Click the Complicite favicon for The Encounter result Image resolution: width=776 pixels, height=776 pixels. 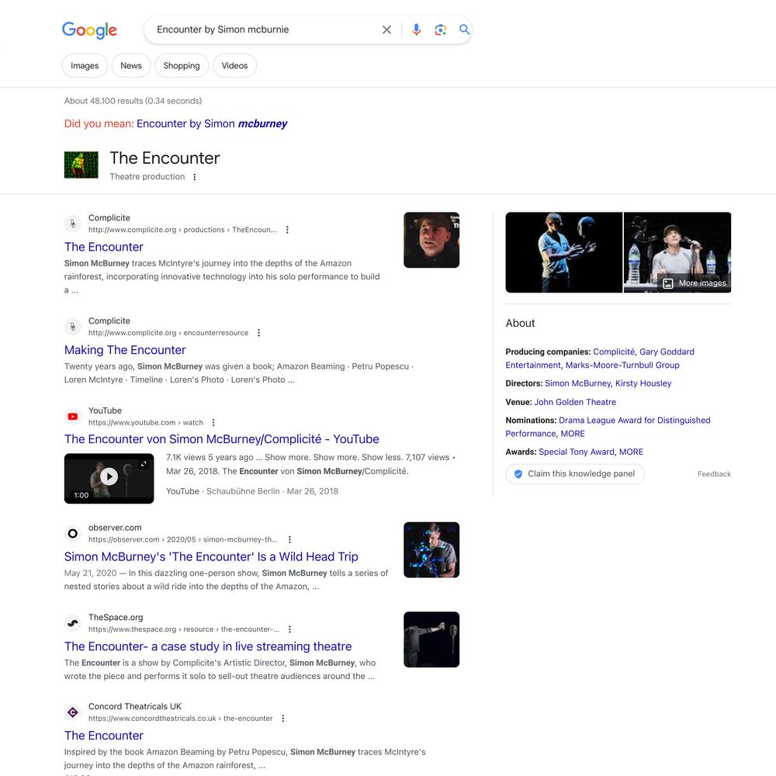tap(73, 223)
